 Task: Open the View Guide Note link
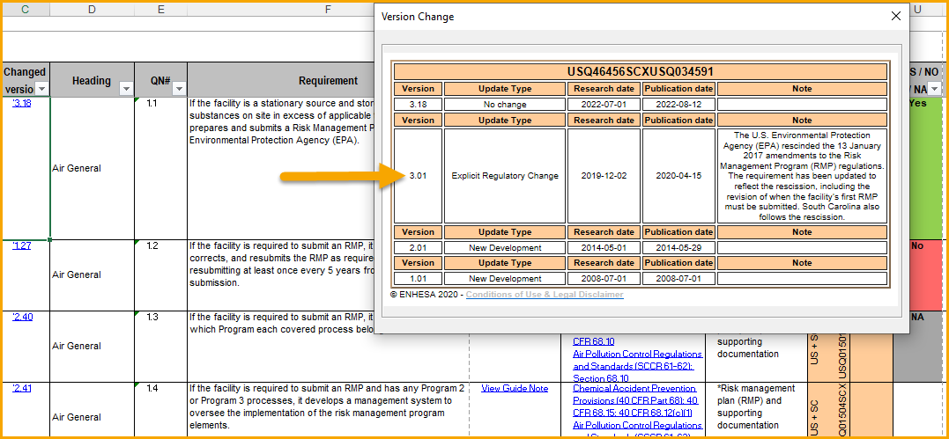point(515,388)
